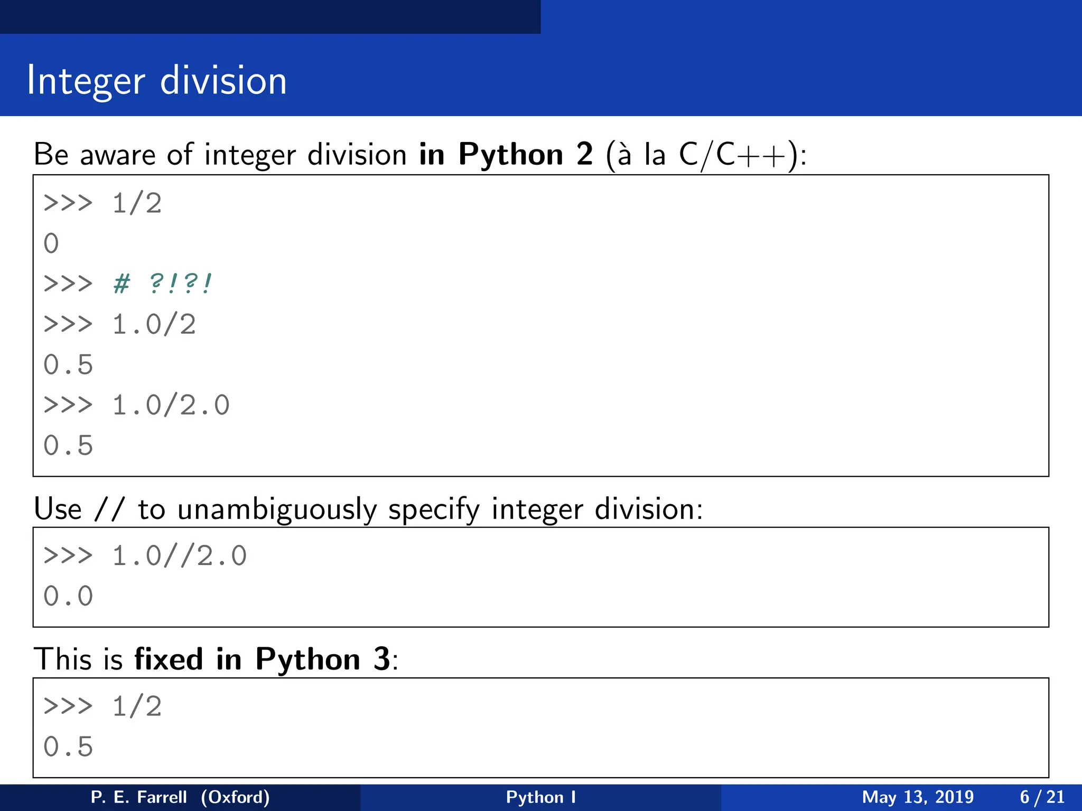
Task: Click the code line '>>> 1.0//2.0'
Action: [x=145, y=555]
